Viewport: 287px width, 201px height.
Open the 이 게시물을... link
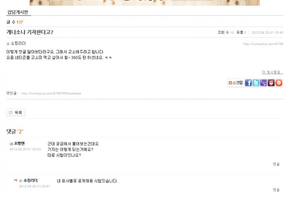272,73
